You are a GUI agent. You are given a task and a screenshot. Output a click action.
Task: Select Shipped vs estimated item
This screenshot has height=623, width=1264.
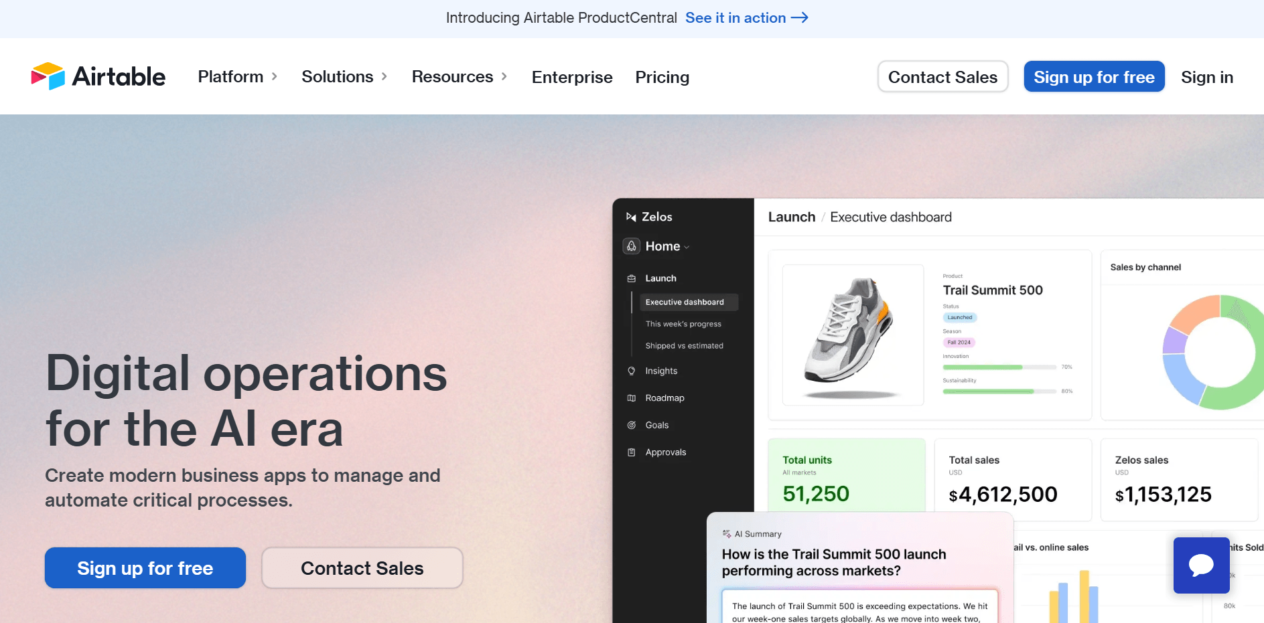point(684,346)
